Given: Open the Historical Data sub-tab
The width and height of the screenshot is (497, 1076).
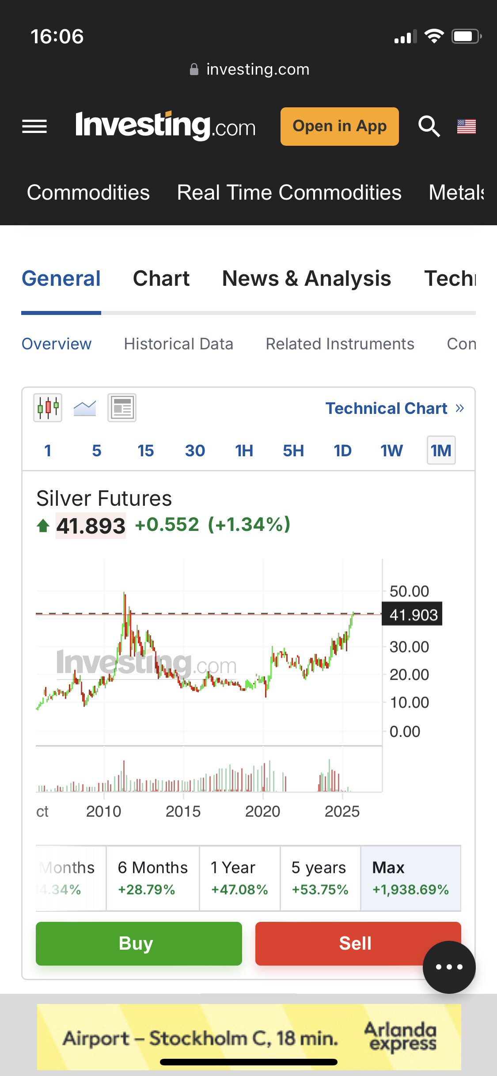Looking at the screenshot, I should [178, 344].
